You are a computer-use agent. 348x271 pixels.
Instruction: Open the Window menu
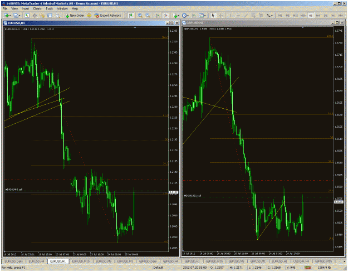(62, 9)
